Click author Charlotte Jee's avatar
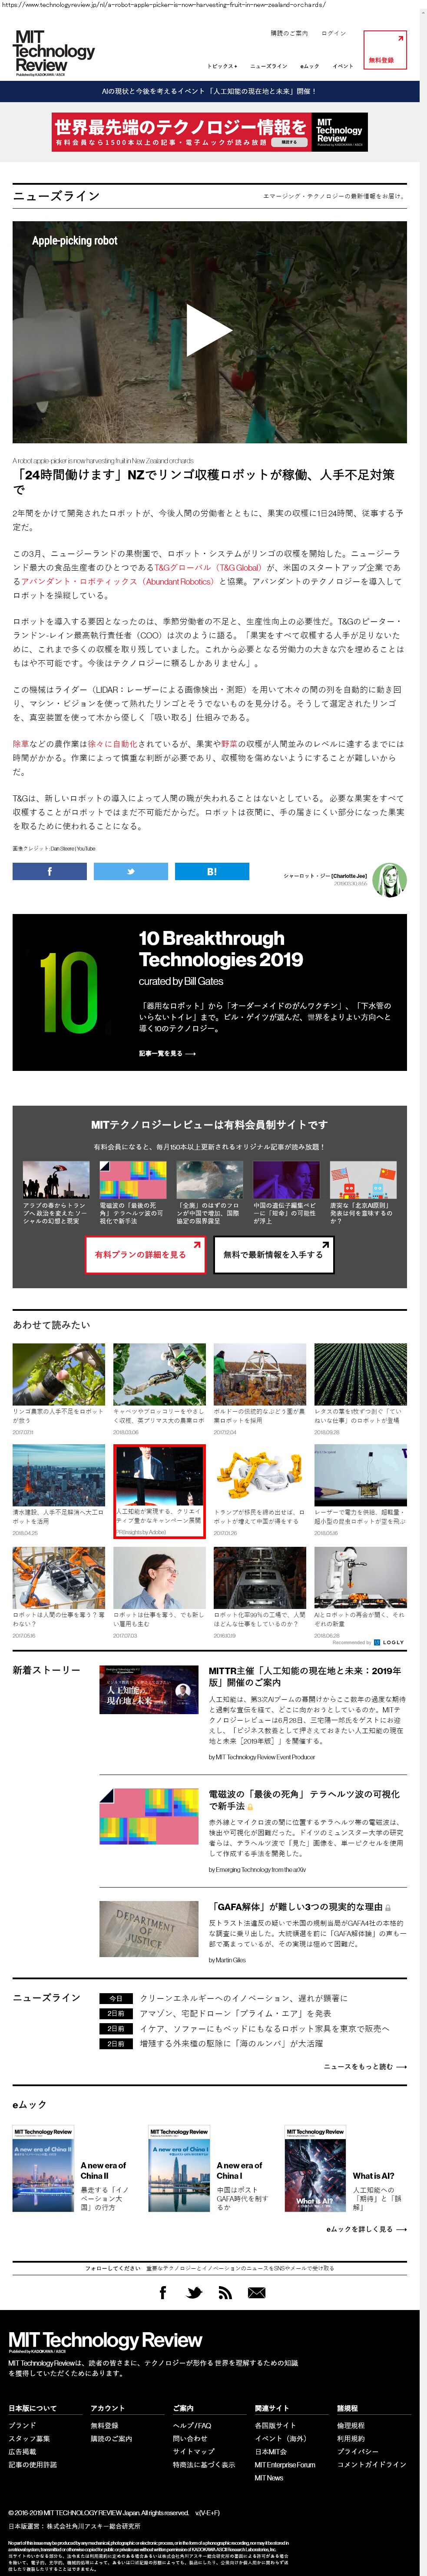This screenshot has height=2576, width=427. pyautogui.click(x=389, y=880)
